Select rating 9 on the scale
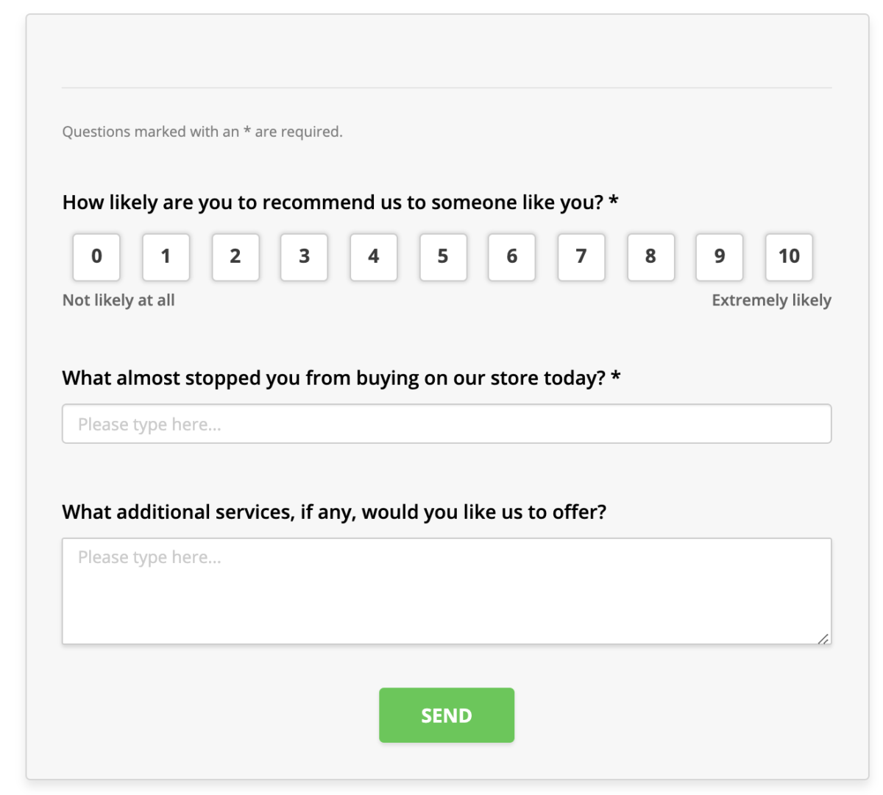Viewport: 883px width, 795px height. tap(719, 257)
